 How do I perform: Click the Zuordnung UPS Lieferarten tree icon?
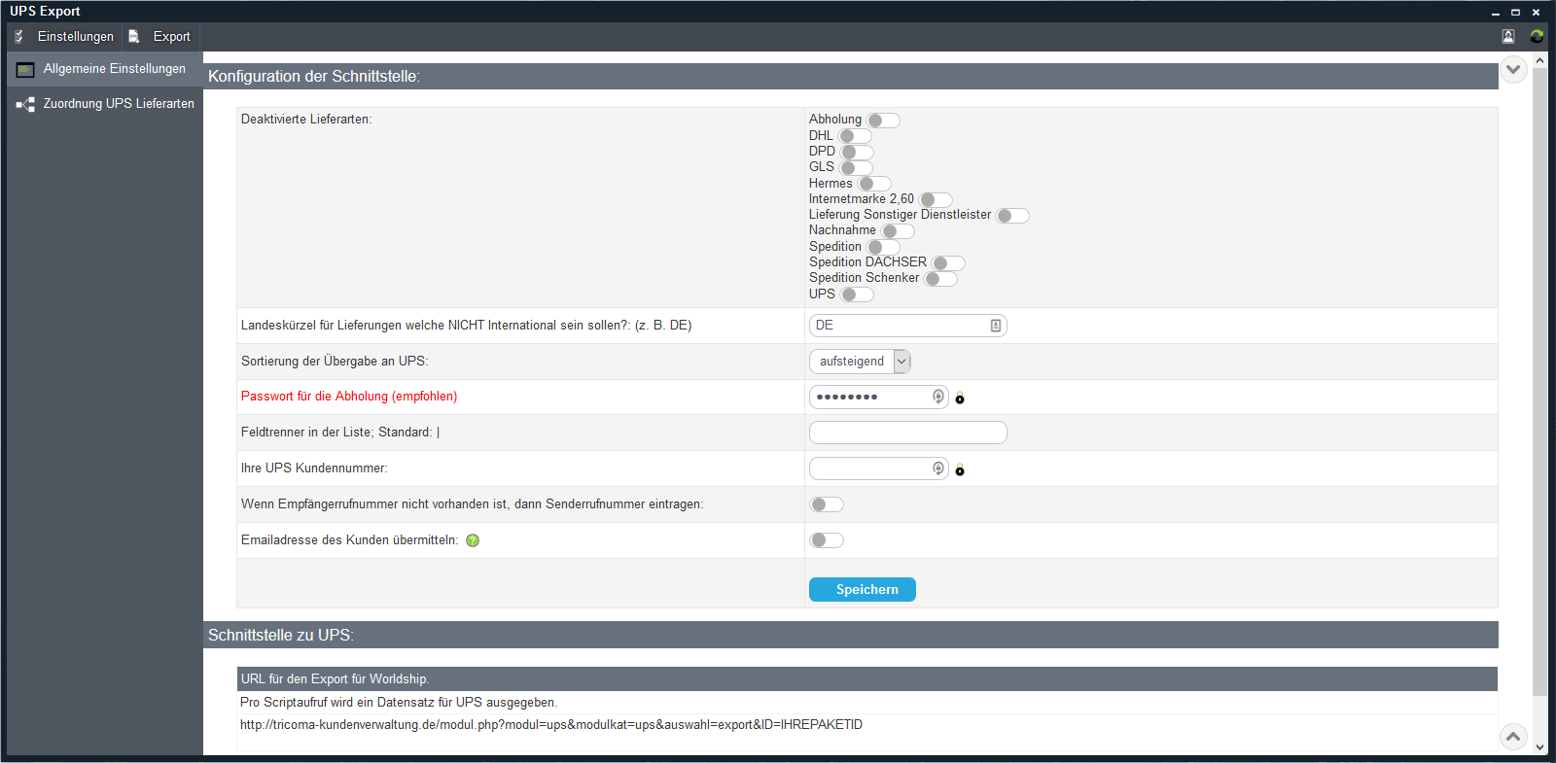(25, 104)
